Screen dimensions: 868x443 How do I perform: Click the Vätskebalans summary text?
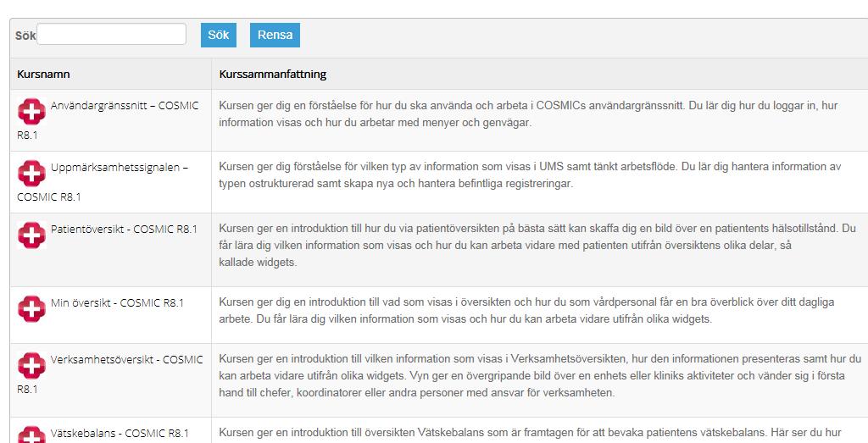pos(530,433)
